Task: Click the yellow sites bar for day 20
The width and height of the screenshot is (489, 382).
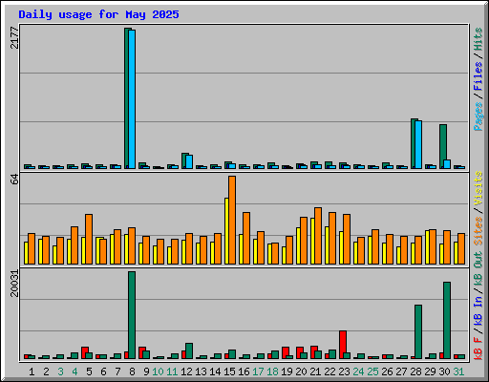Action: point(298,245)
